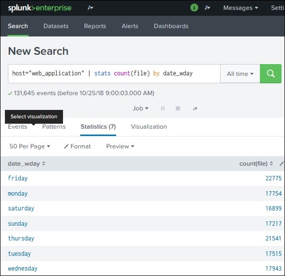Click inside the search query field
285x276 pixels.
pos(114,74)
